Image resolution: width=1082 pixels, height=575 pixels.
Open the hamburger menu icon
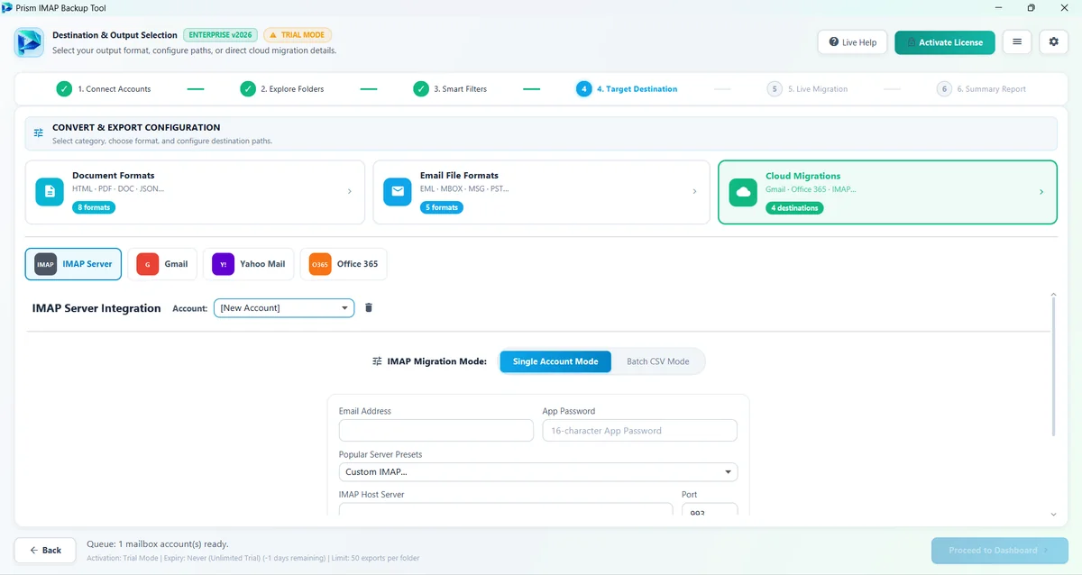pyautogui.click(x=1017, y=42)
